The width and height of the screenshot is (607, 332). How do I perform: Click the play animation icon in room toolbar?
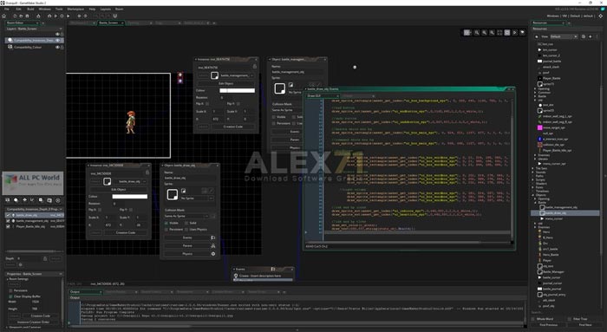click(x=515, y=33)
